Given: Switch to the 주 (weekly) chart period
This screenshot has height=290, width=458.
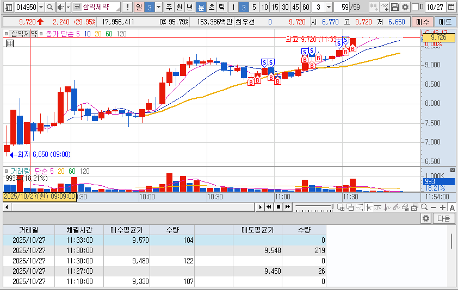Looking at the screenshot, I should pyautogui.click(x=169, y=7).
